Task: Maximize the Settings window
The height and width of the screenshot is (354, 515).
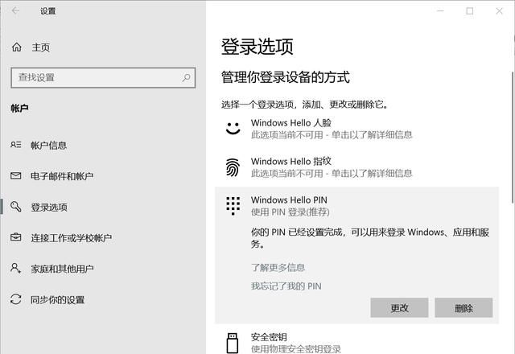Action: coord(470,10)
